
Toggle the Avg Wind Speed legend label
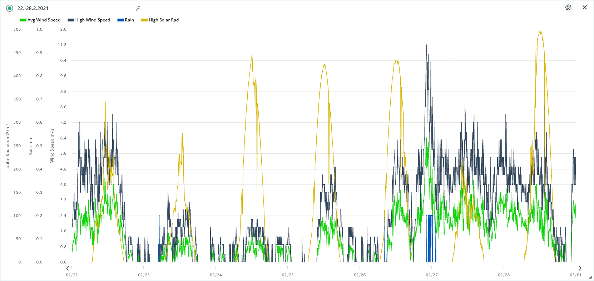pos(44,20)
